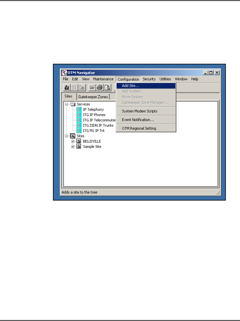Select Event Notification... menu entry
240x321 pixels.
coord(146,120)
